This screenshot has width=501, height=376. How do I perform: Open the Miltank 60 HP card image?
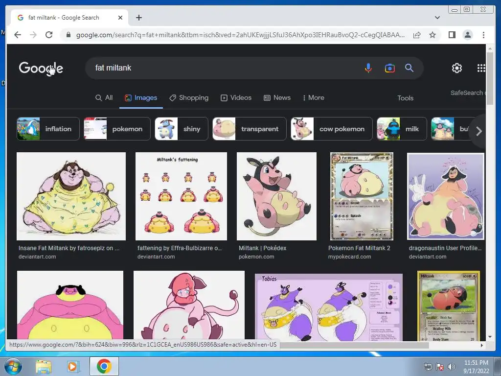click(x=449, y=306)
